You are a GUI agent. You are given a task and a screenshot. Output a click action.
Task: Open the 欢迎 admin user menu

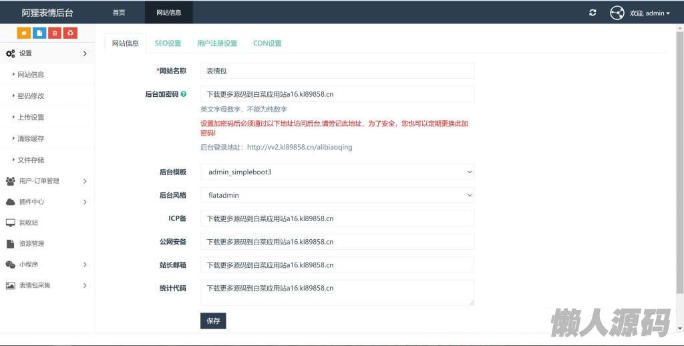point(649,13)
